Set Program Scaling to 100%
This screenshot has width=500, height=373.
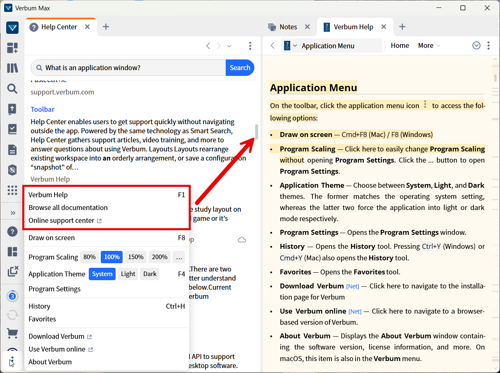(x=112, y=257)
